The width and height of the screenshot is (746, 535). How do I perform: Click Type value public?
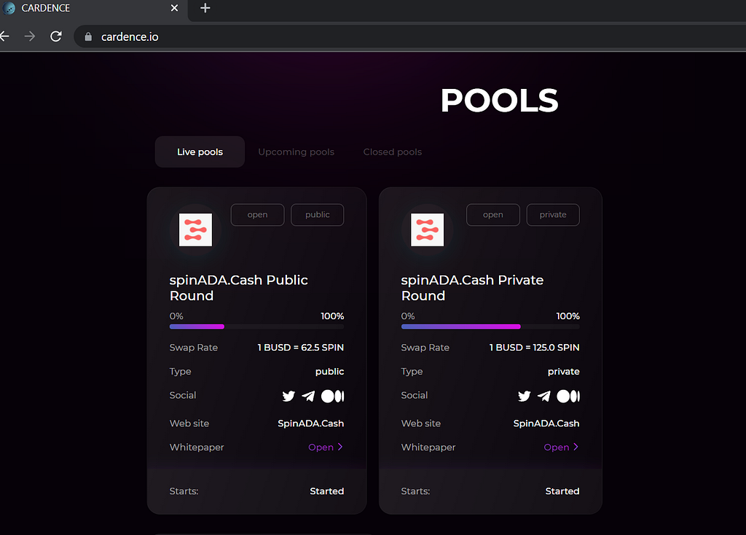point(329,371)
